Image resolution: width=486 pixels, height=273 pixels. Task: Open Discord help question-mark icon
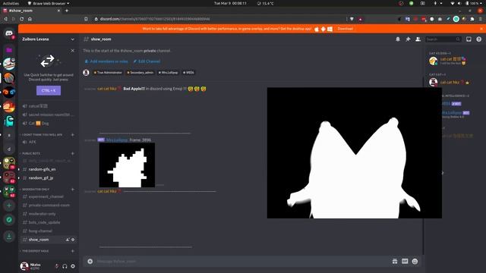pyautogui.click(x=479, y=39)
